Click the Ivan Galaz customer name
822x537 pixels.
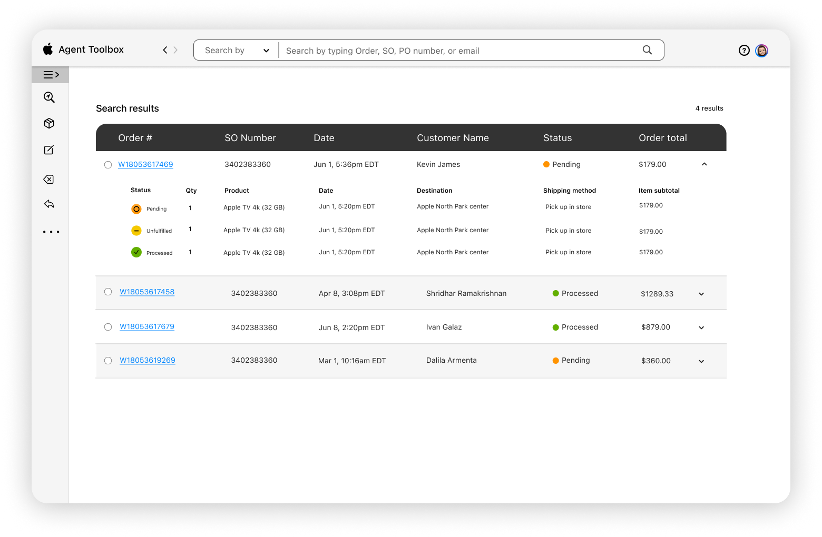[x=444, y=327]
